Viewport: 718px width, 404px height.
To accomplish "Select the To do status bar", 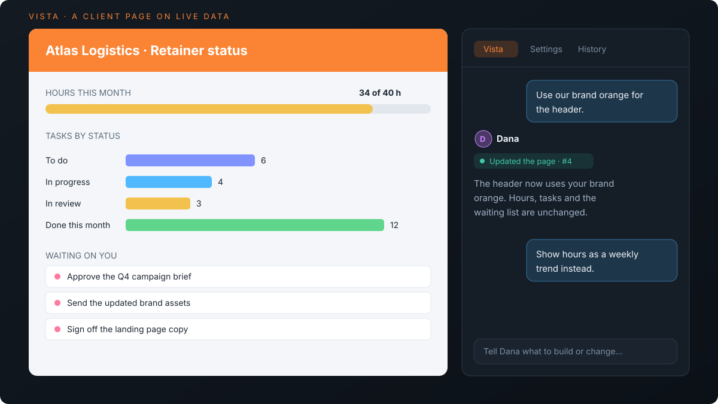I will 190,160.
